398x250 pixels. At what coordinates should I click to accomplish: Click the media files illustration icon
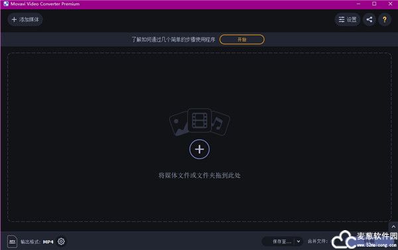200,122
